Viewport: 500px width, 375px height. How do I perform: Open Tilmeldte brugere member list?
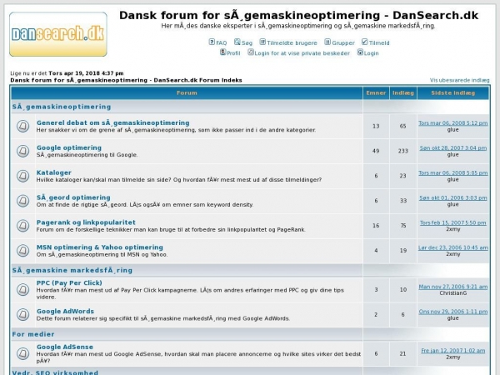pos(292,43)
